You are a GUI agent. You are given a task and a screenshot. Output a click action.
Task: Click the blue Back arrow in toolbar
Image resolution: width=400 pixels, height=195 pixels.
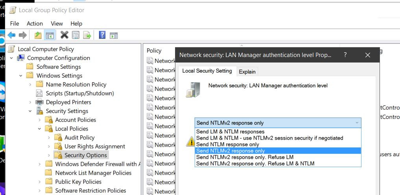[11, 35]
